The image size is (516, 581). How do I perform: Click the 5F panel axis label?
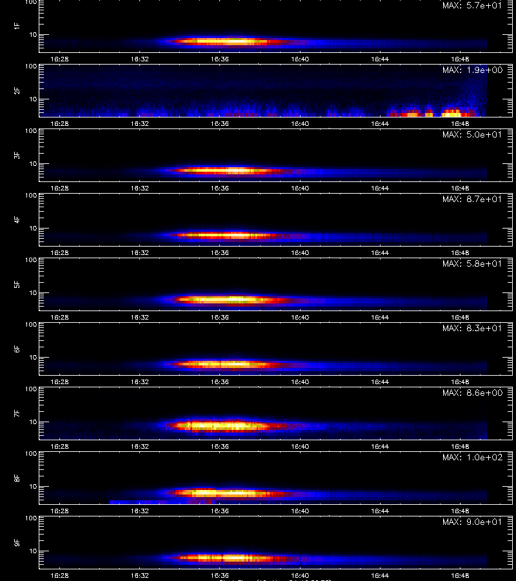click(x=17, y=284)
